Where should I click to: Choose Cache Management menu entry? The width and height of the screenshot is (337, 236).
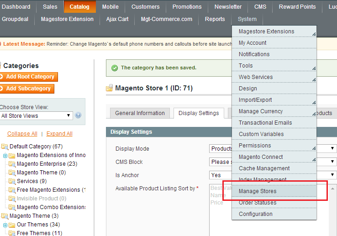(274, 168)
